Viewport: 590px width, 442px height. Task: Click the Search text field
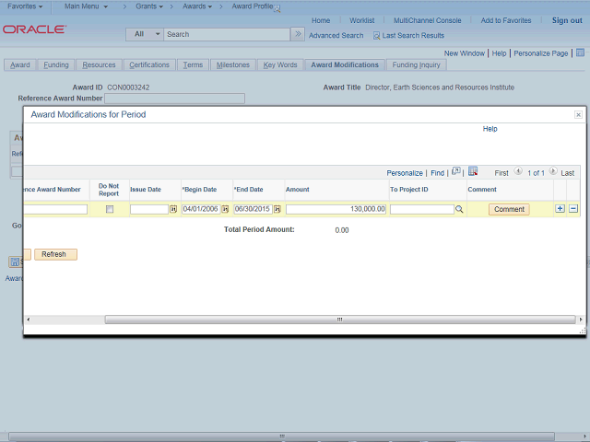227,34
